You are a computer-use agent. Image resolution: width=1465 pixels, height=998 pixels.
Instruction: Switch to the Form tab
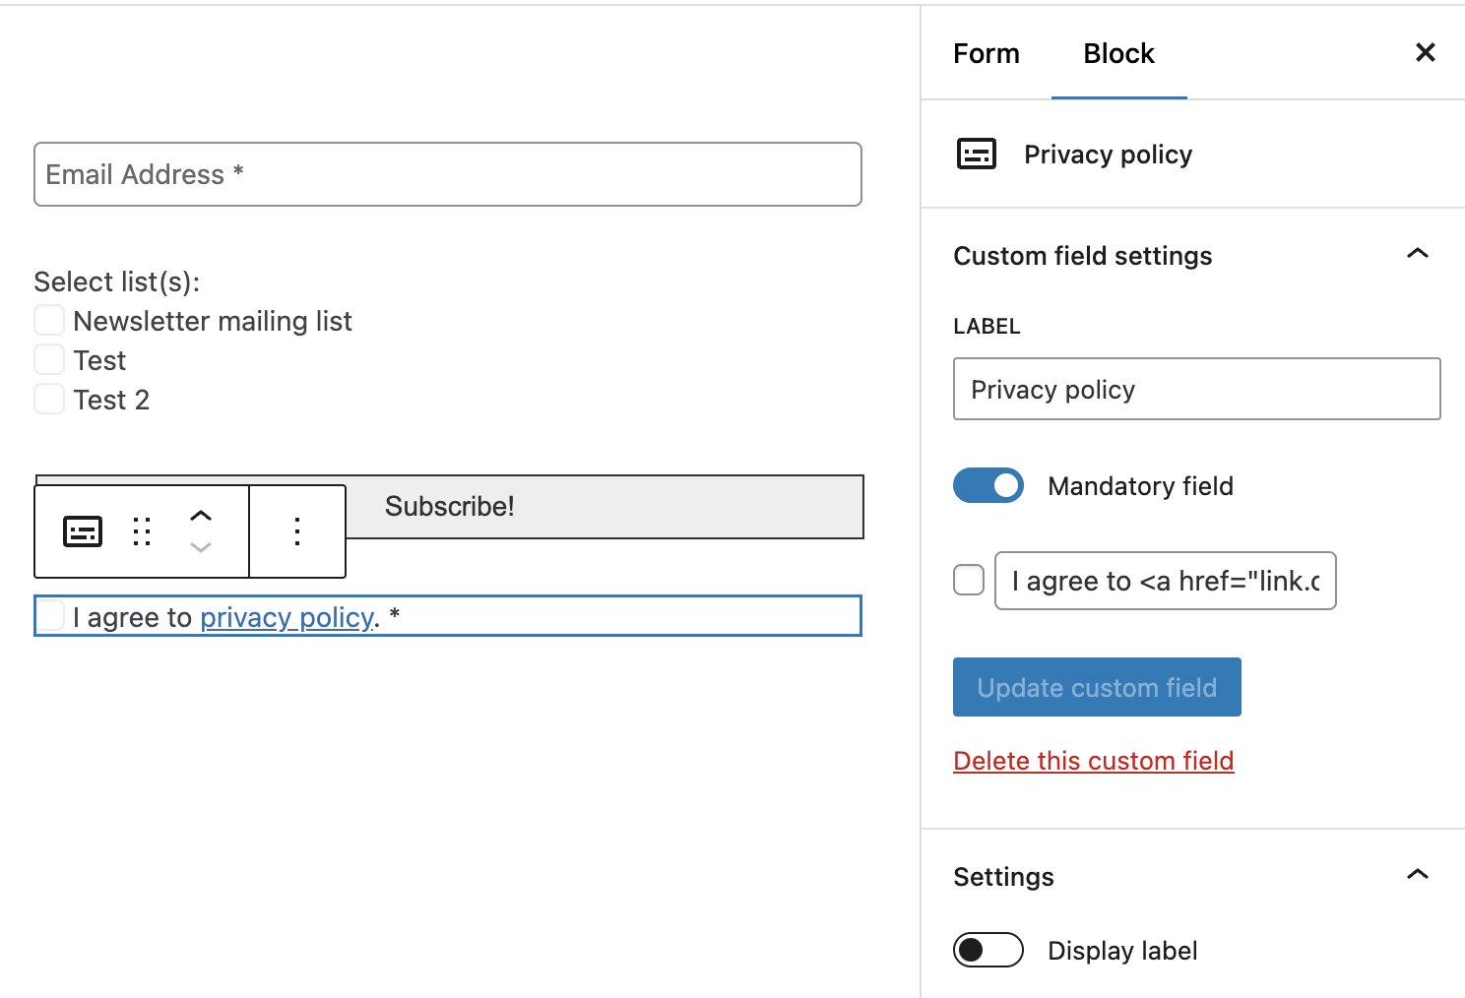tap(987, 54)
